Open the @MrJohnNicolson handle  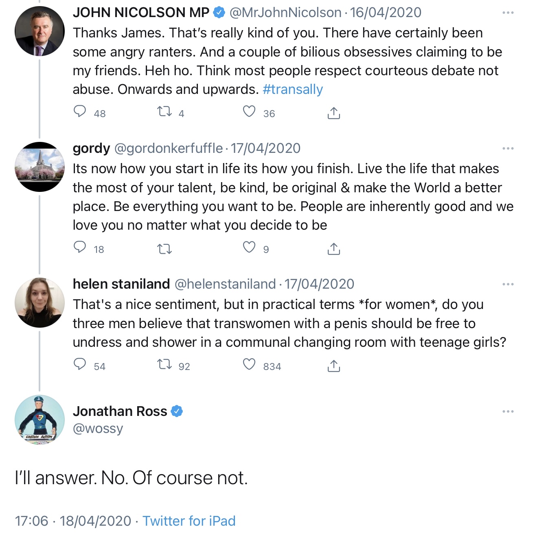pos(285,13)
